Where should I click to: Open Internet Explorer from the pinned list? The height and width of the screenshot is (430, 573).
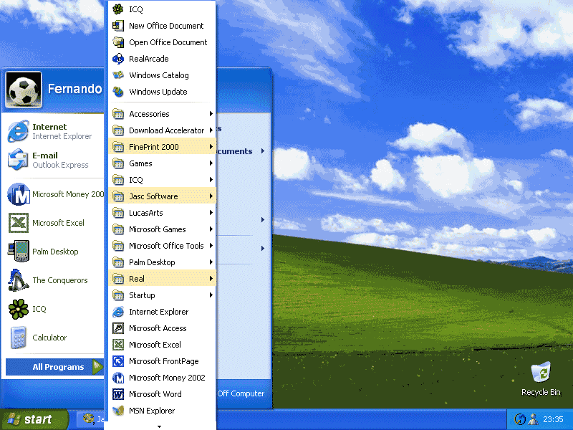[43, 130]
